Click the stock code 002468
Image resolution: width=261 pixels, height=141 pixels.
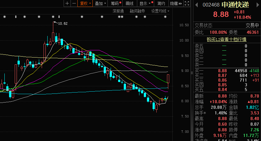coord(211,5)
